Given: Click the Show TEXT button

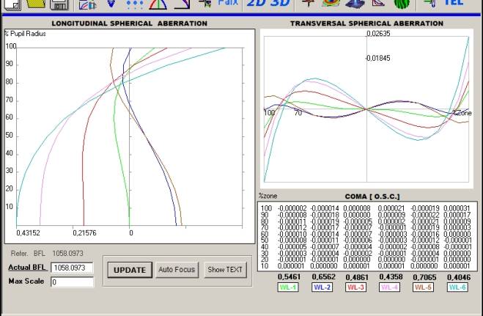Looking at the screenshot, I should (x=225, y=270).
